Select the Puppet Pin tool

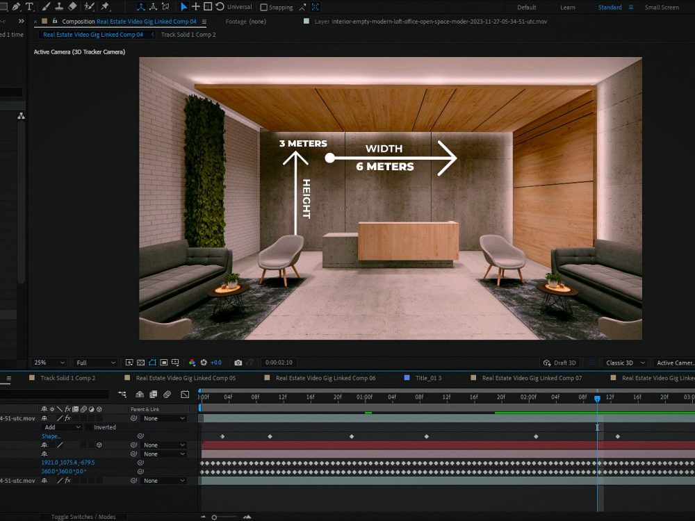coord(105,7)
